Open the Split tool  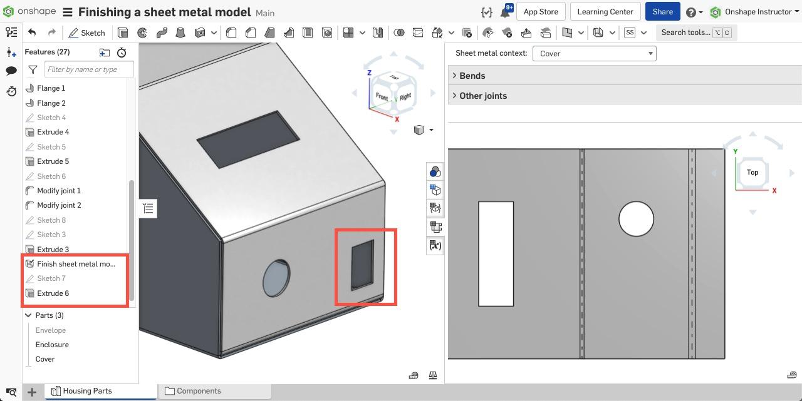click(417, 32)
